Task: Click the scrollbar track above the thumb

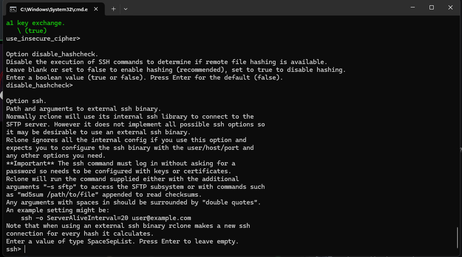Action: click(458, 123)
